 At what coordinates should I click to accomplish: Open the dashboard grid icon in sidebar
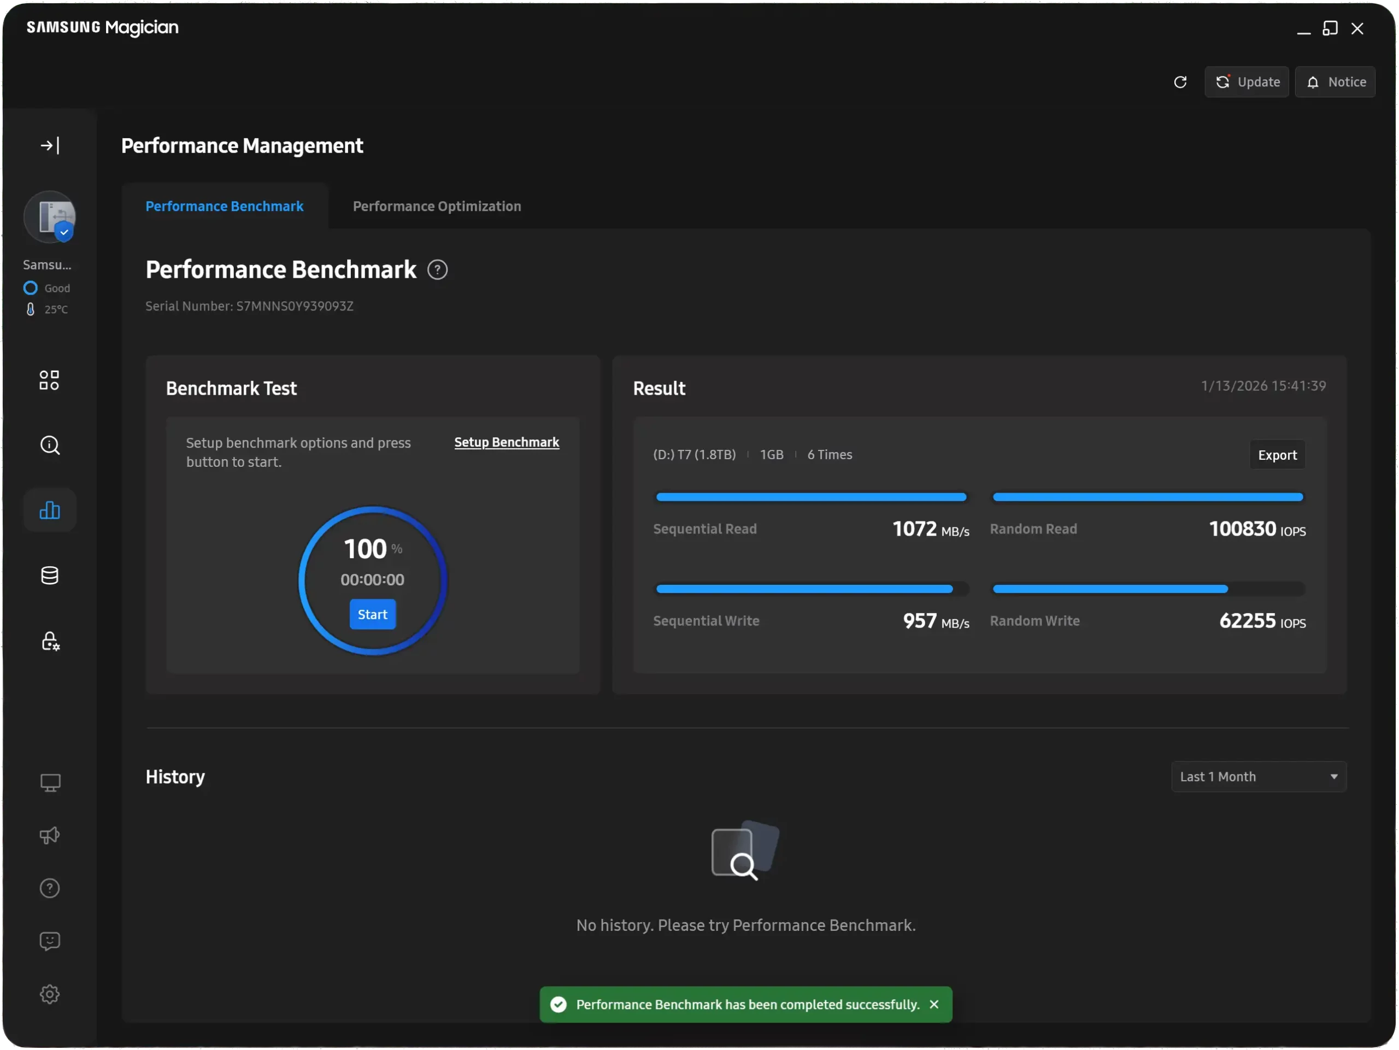(49, 380)
